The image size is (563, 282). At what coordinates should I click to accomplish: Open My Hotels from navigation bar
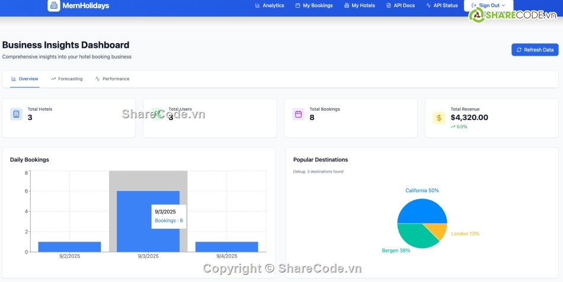[x=359, y=5]
